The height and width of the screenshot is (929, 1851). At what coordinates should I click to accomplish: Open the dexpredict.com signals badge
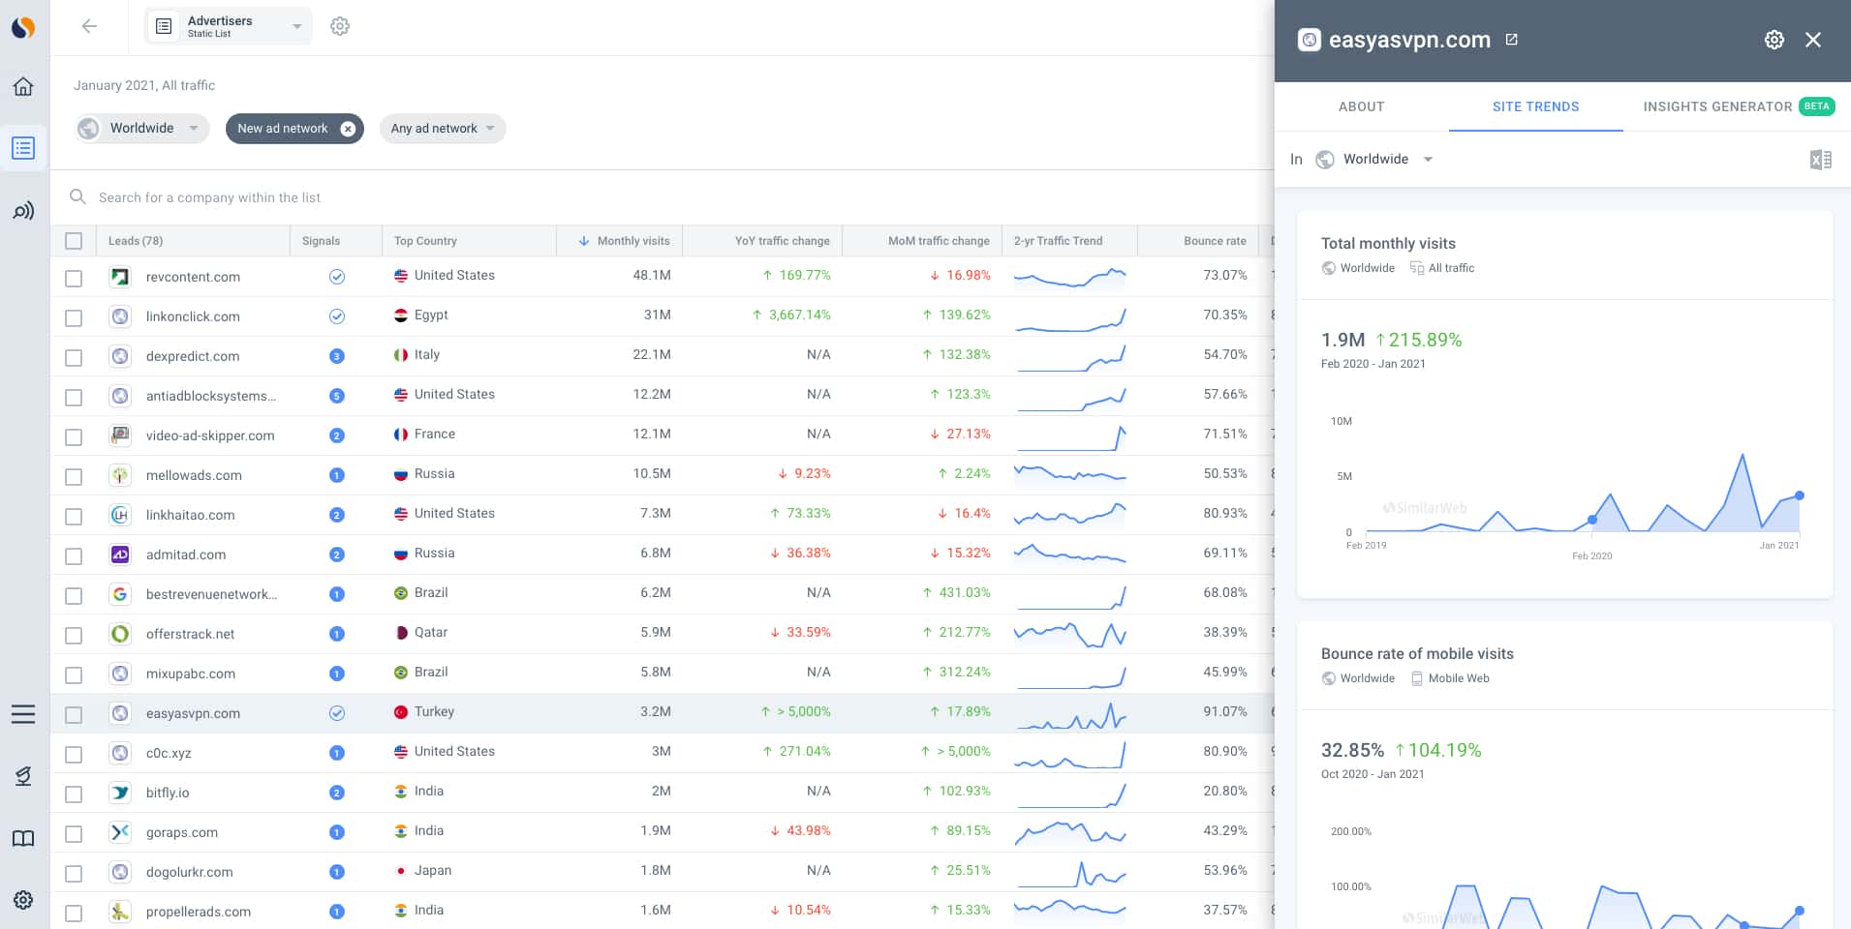click(337, 356)
